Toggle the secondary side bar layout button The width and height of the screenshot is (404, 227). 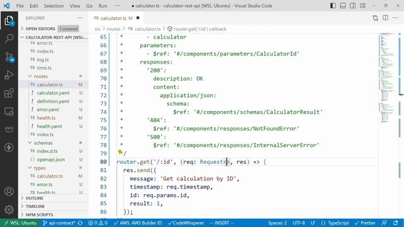click(353, 6)
